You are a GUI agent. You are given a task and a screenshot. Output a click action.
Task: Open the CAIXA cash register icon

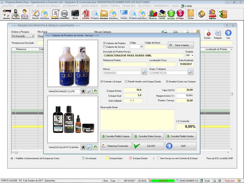pos(162,14)
